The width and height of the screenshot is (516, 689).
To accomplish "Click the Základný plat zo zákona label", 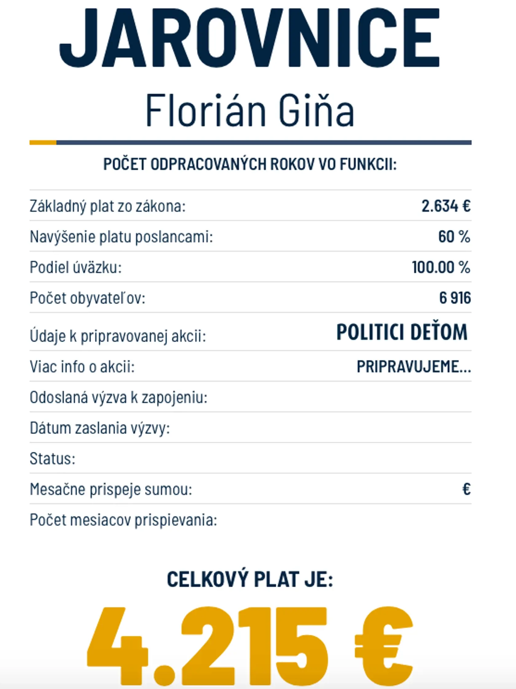I will click(x=107, y=206).
